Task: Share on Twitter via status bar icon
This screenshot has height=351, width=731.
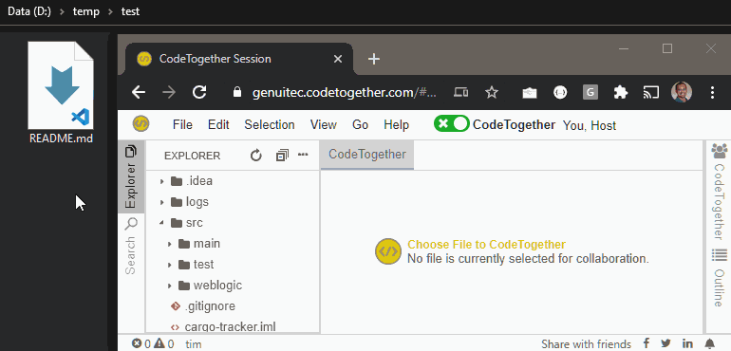Action: point(665,344)
